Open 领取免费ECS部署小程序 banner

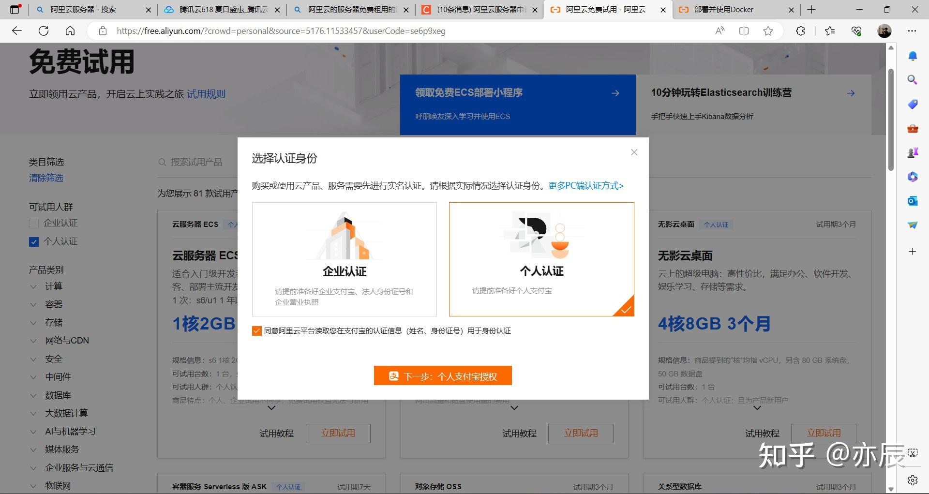click(x=518, y=105)
